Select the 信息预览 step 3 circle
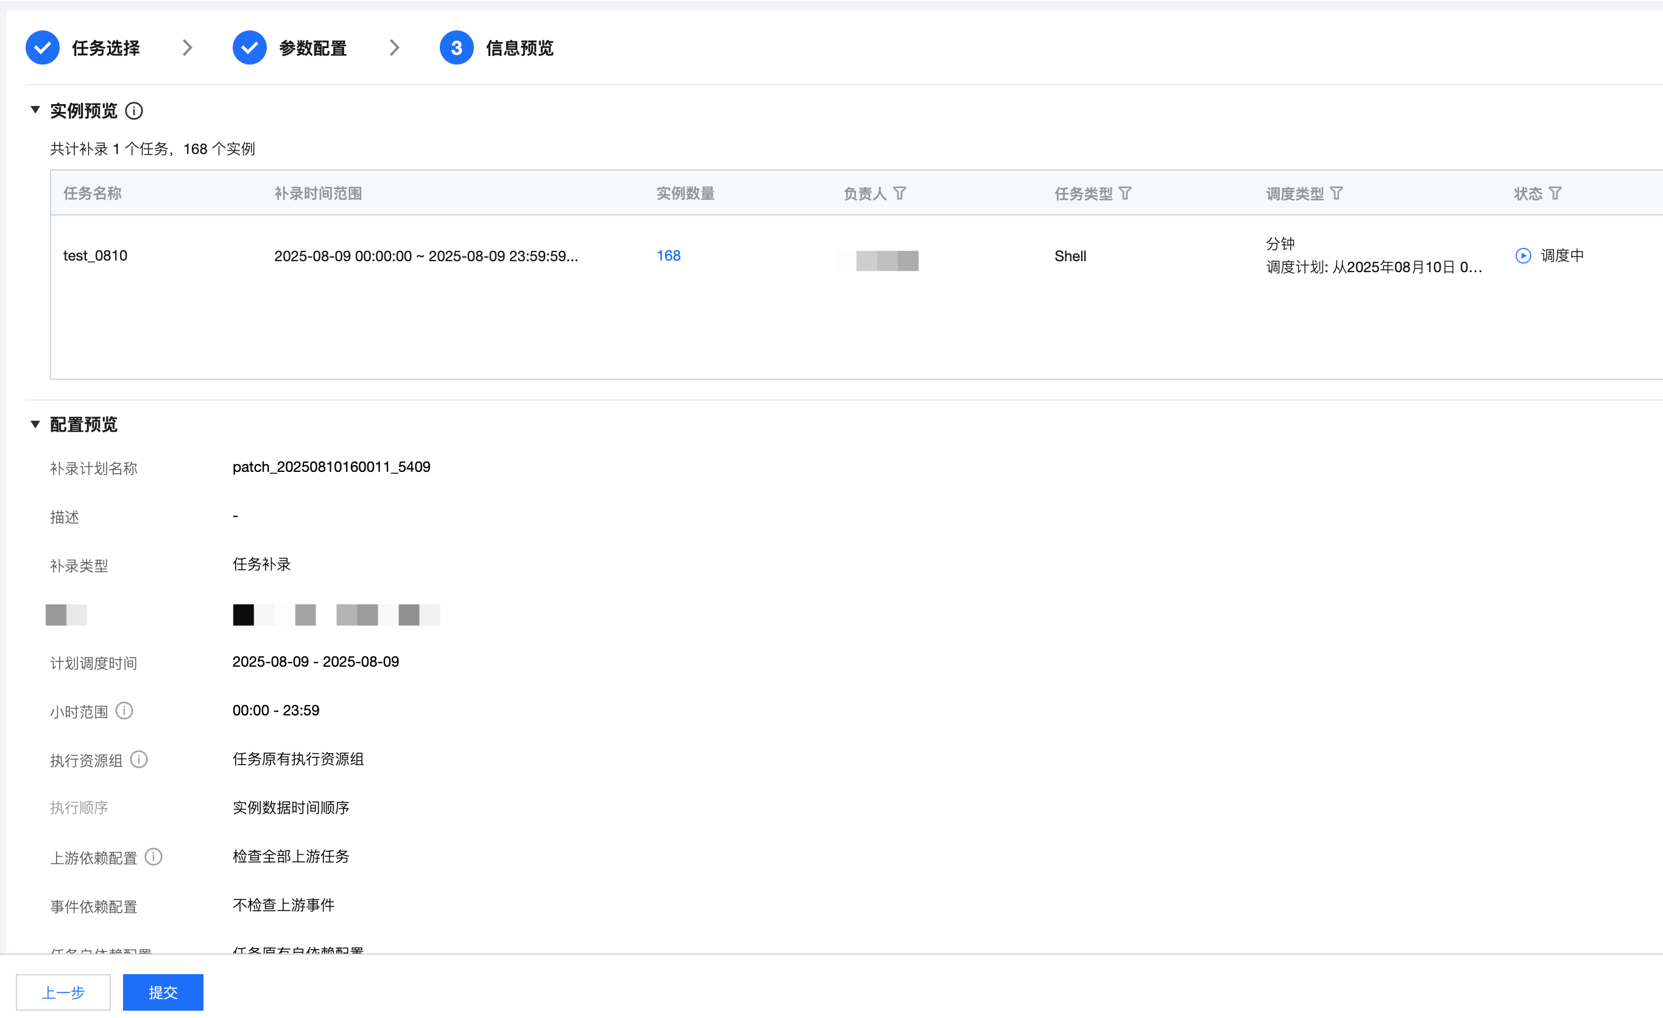 pyautogui.click(x=456, y=48)
